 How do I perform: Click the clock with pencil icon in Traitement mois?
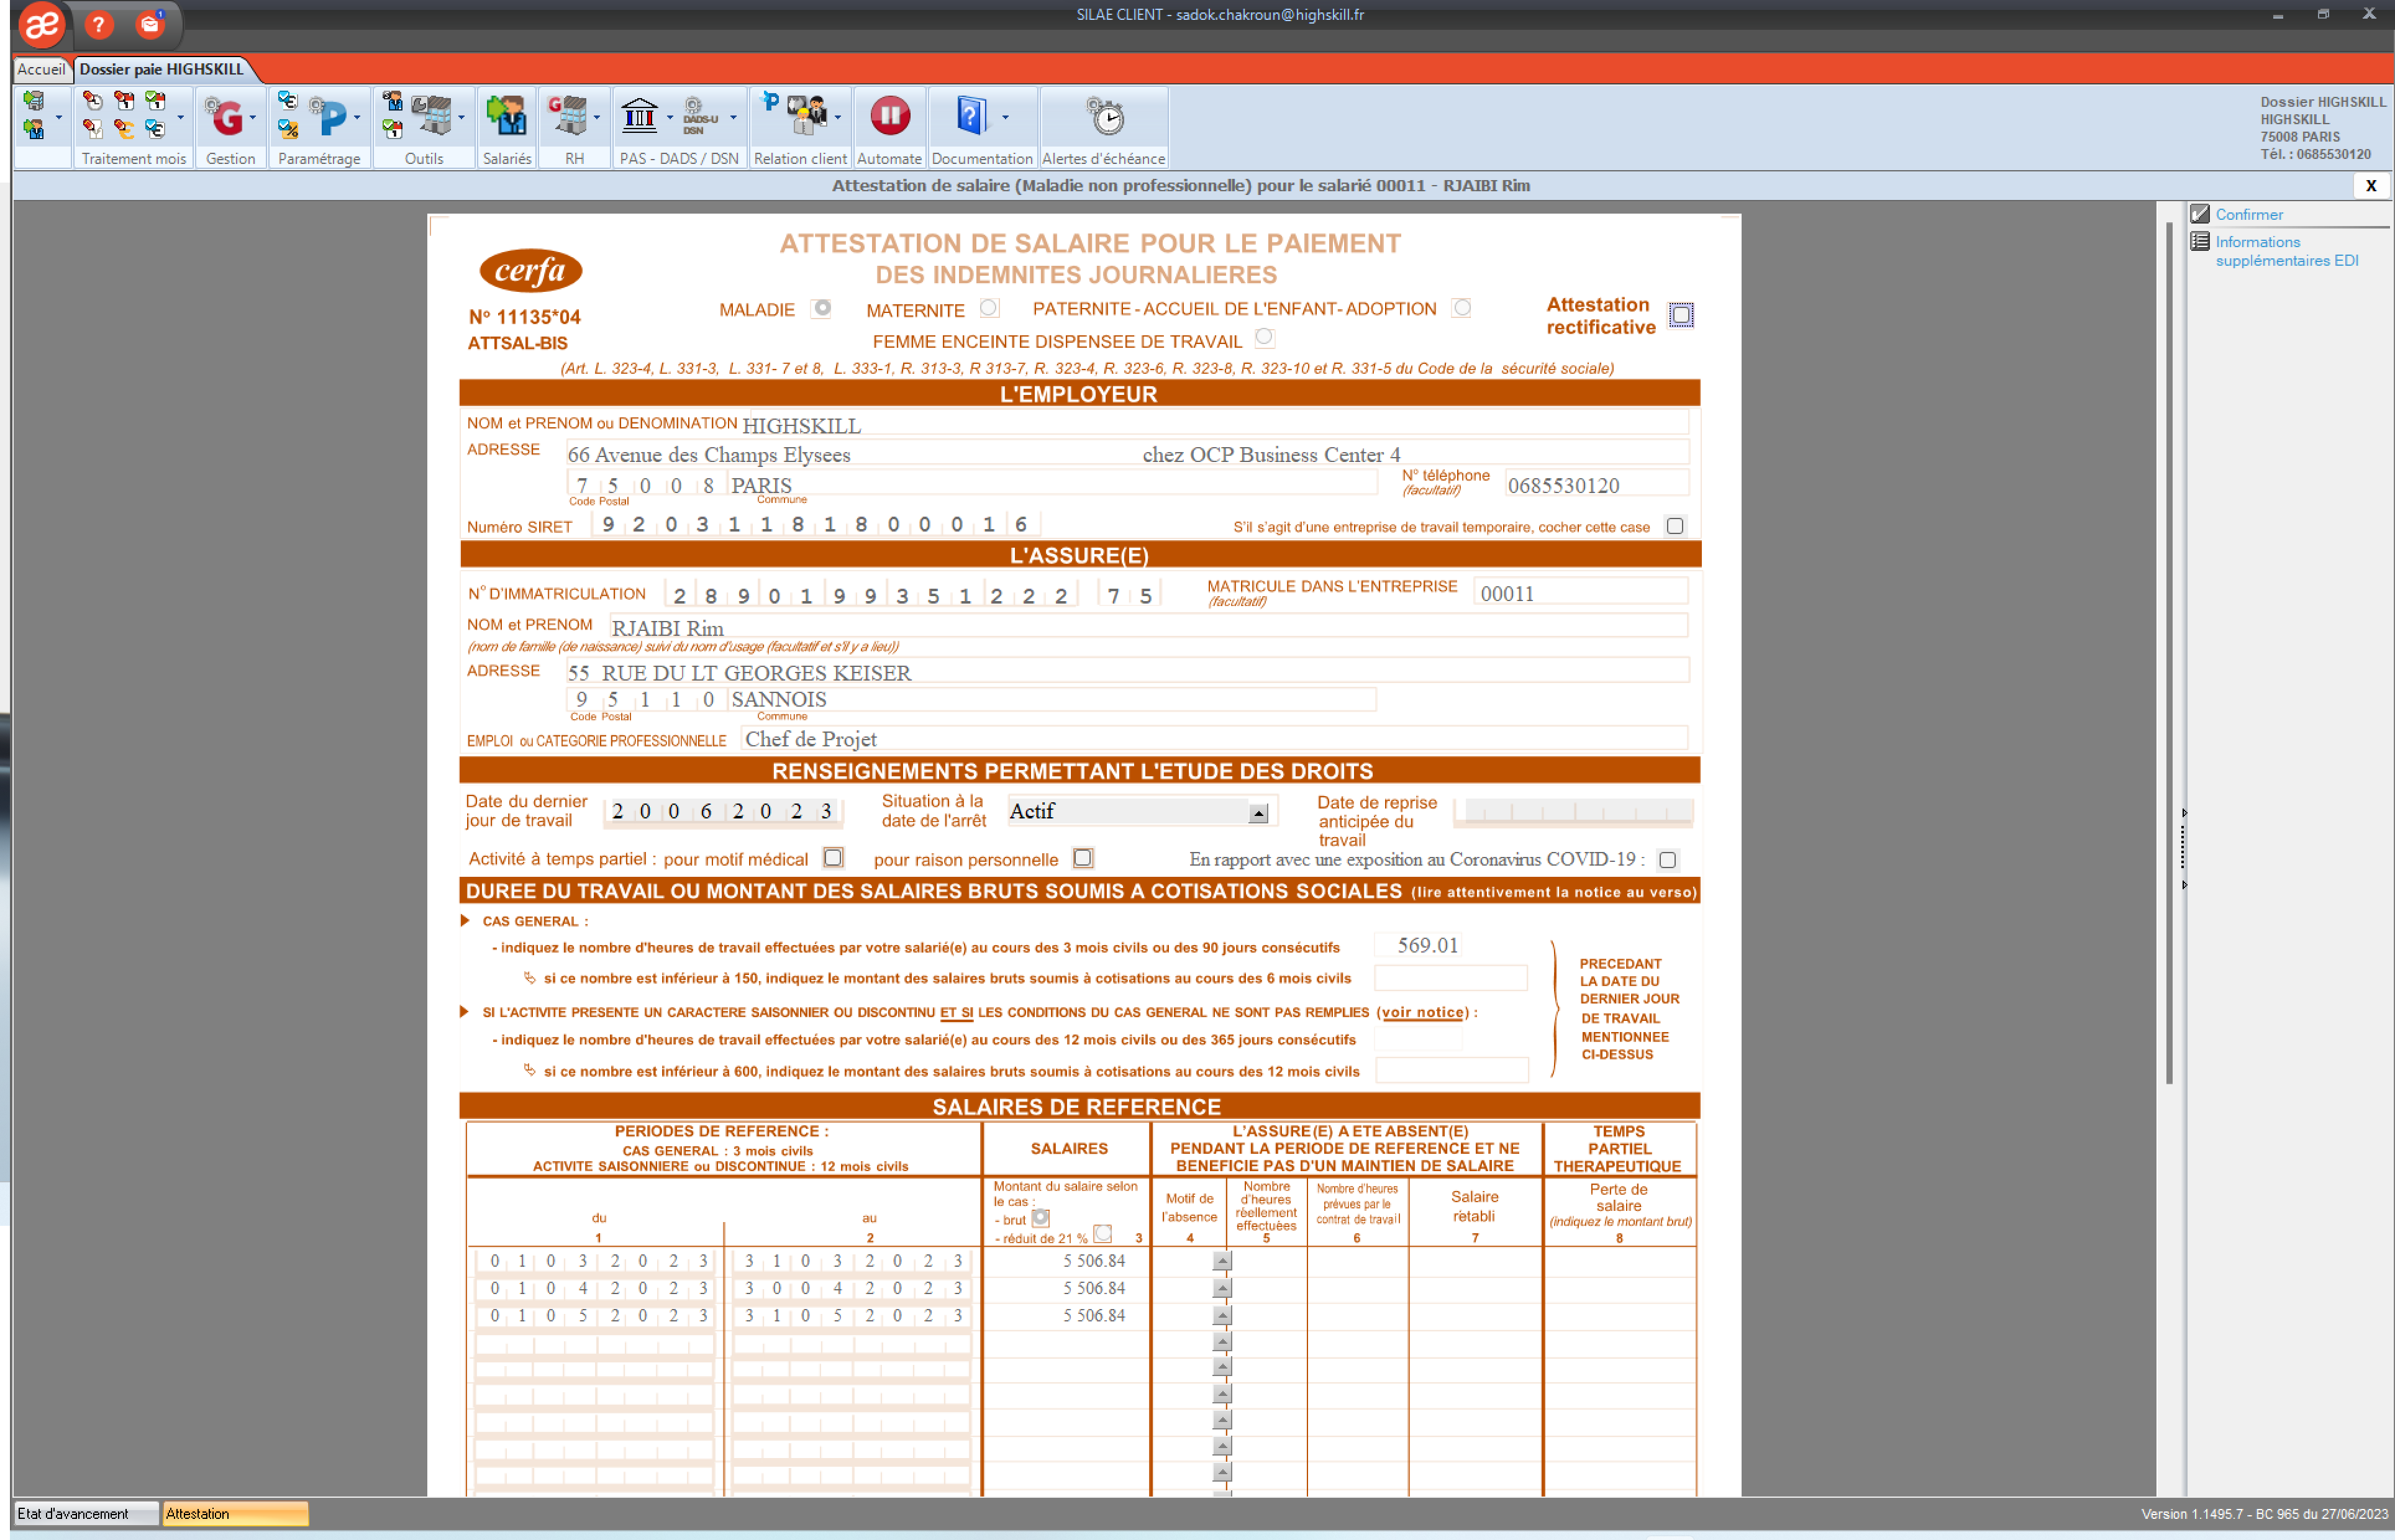pos(93,101)
